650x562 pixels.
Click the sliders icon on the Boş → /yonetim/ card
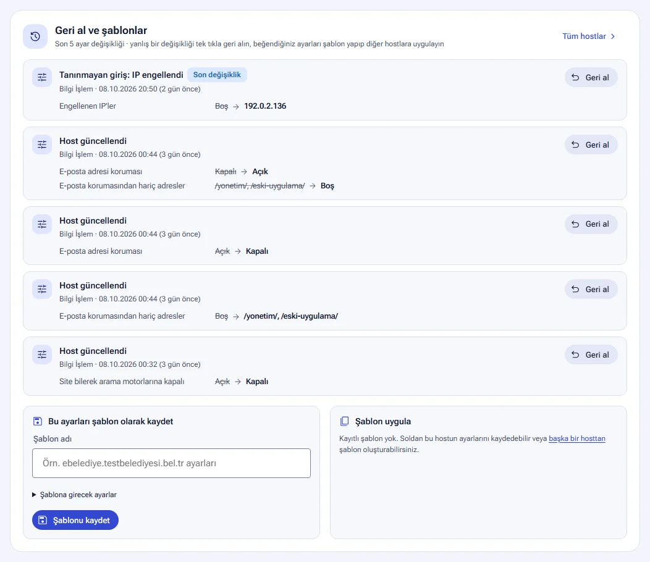pos(42,289)
